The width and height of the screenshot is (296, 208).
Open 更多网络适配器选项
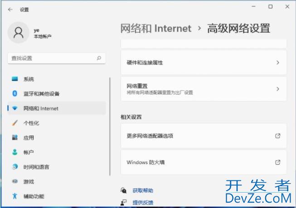coord(204,136)
